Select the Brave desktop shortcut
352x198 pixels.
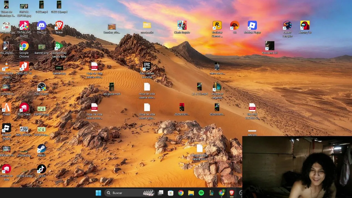tap(59, 27)
